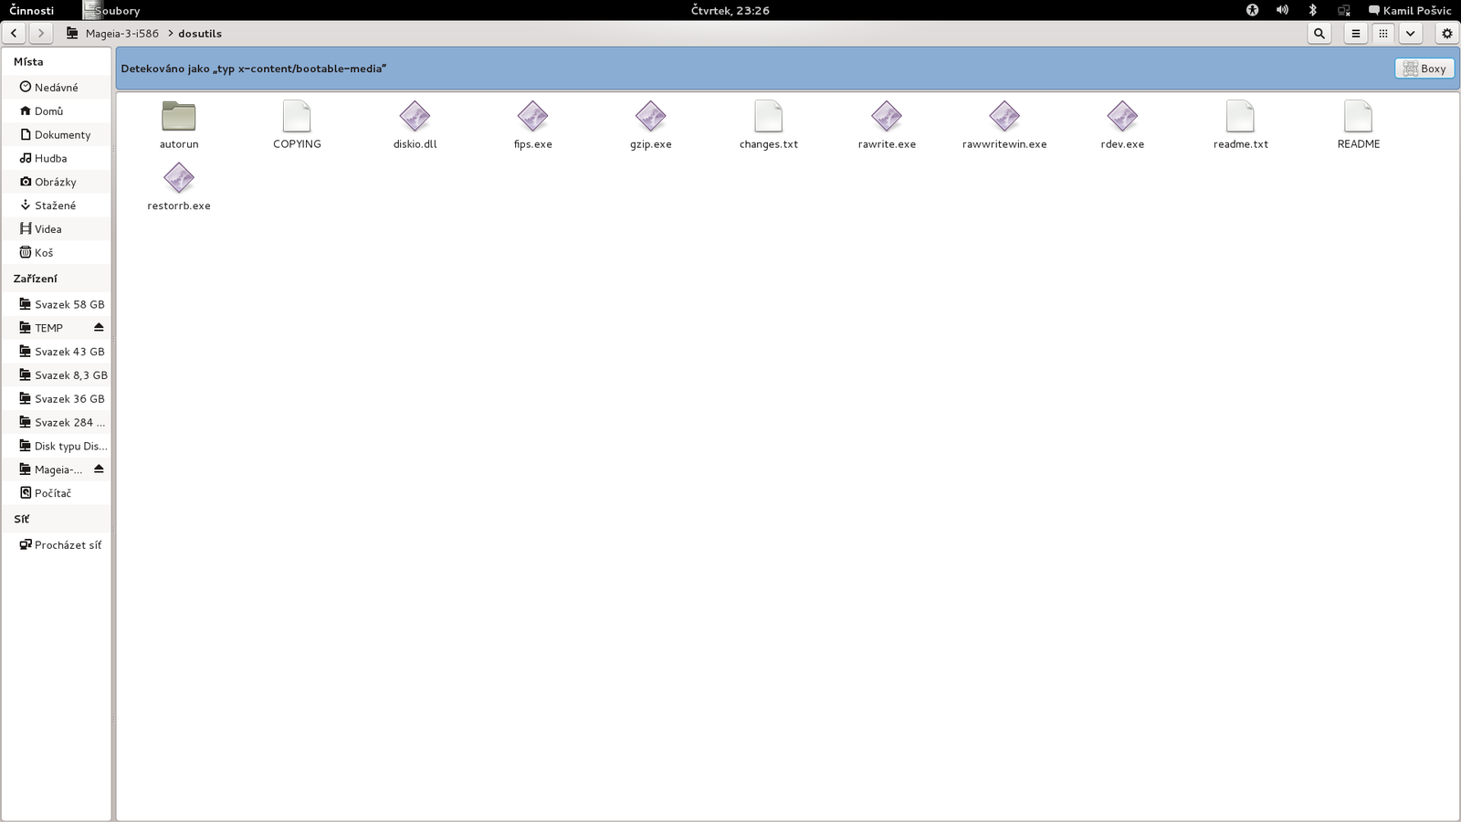Image resolution: width=1461 pixels, height=822 pixels.
Task: Open Svazek 8,3 GB volume
Action: coord(57,375)
